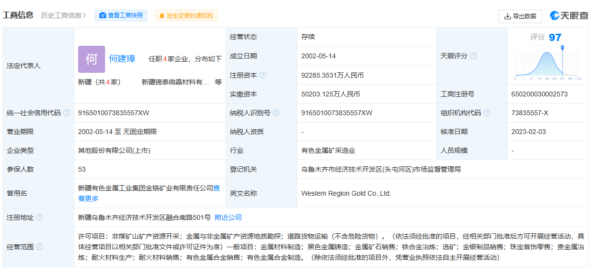This screenshot has height=268, width=591.
Task: Select former name 新疆有色金属工业集团金铬矿业有限责任公司
Action: point(146,188)
